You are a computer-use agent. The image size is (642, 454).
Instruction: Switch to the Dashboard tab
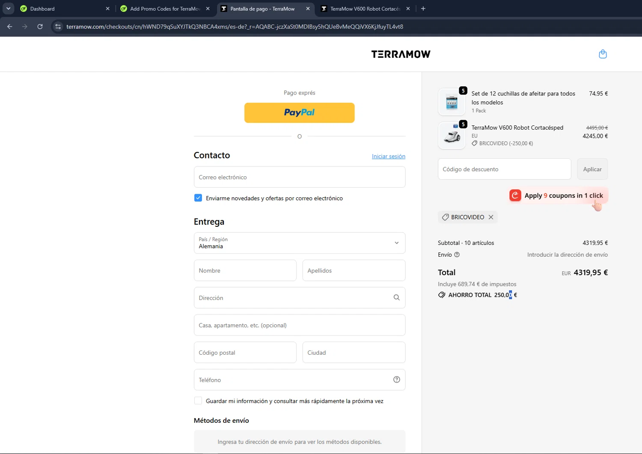pos(64,9)
